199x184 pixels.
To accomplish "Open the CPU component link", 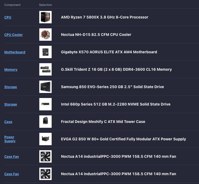I will pyautogui.click(x=8, y=17).
